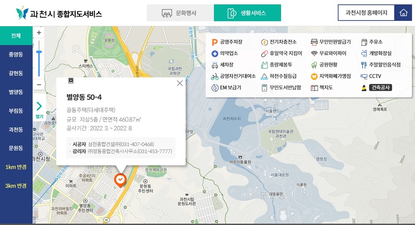The height and width of the screenshot is (225, 415).
Task: Zoom in with the plus button
Action: click(39, 32)
